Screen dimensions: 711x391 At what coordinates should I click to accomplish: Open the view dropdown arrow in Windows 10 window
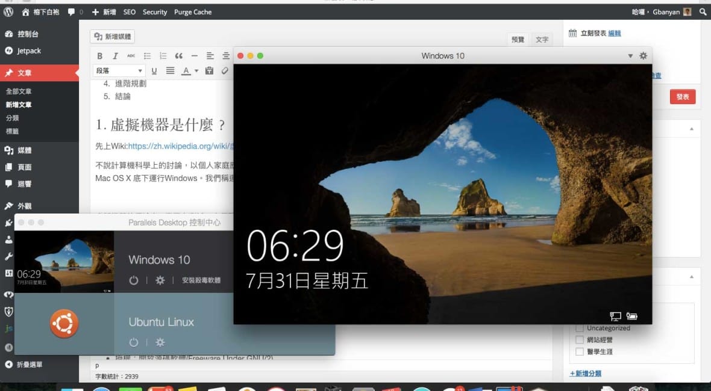click(630, 56)
